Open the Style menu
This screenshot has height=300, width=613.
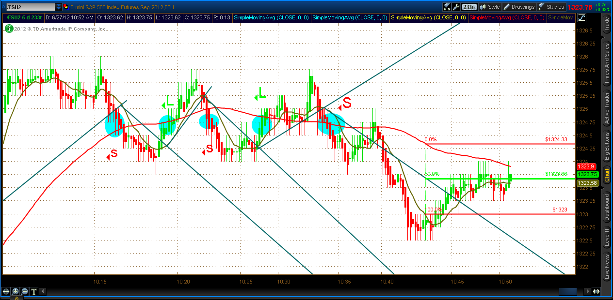(x=490, y=7)
